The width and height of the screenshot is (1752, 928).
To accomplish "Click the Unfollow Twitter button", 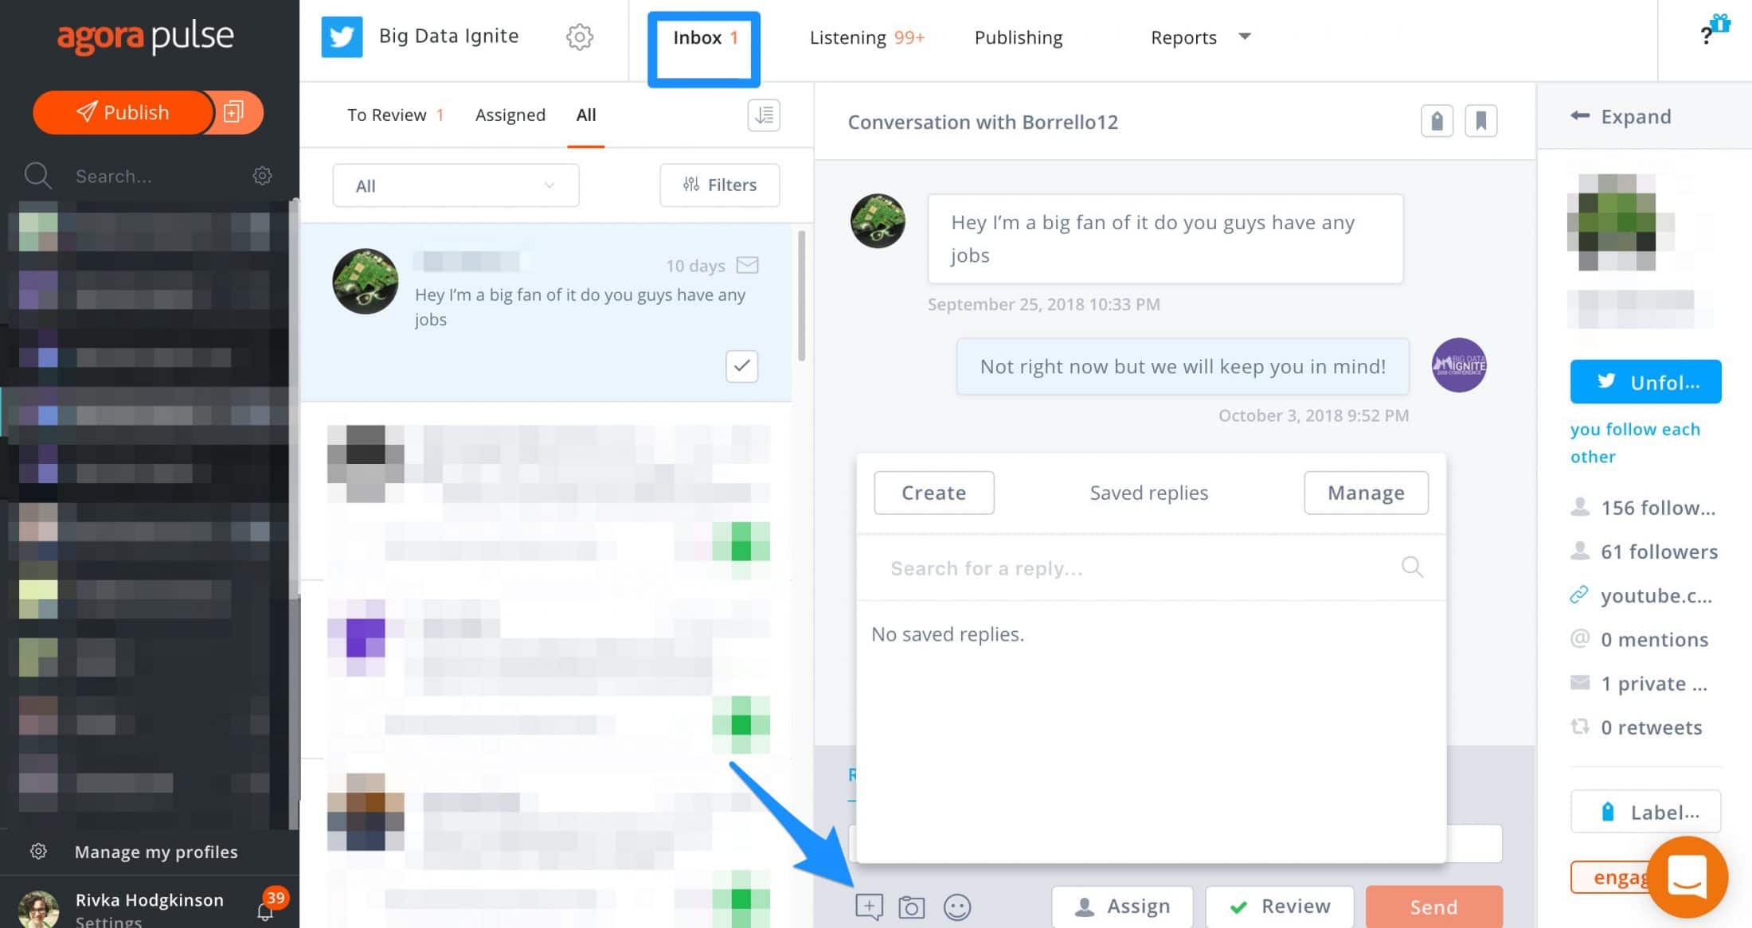I will click(x=1645, y=382).
